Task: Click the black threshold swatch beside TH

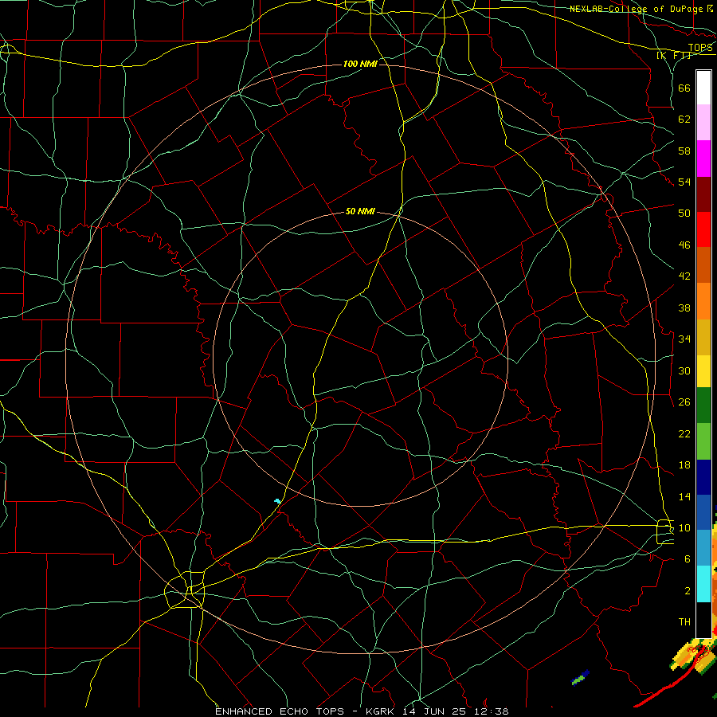Action: (x=703, y=620)
